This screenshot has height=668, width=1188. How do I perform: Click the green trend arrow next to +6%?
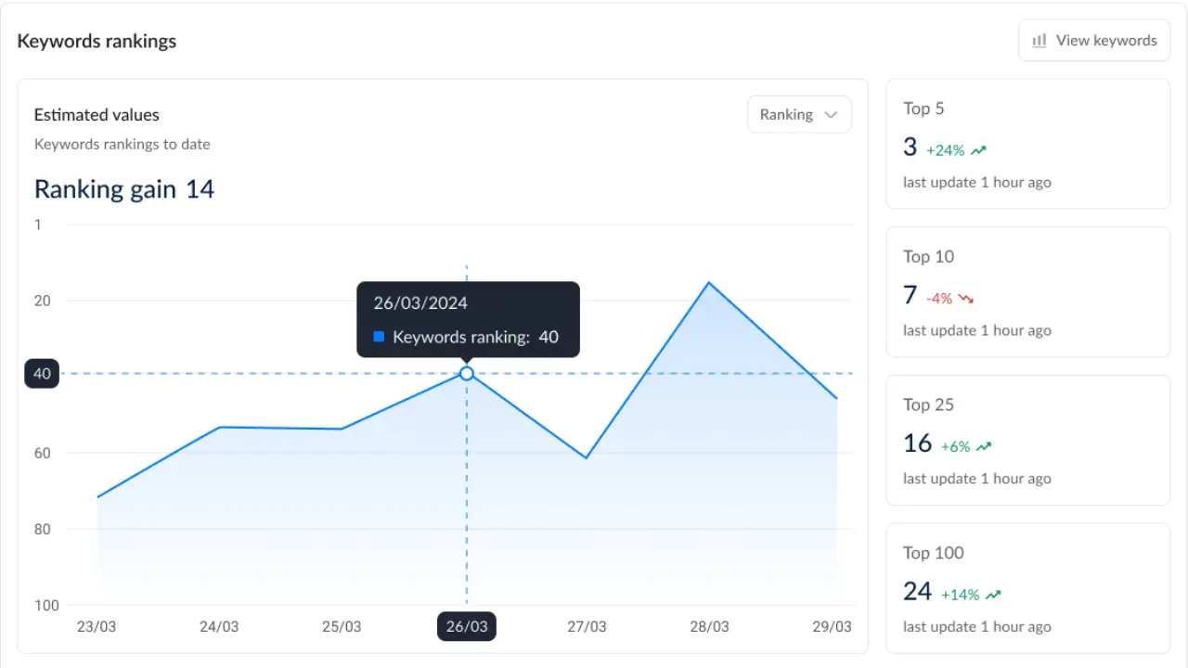pyautogui.click(x=984, y=445)
